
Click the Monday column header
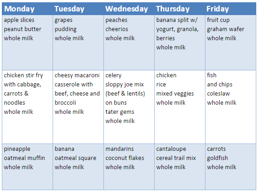tap(27, 9)
